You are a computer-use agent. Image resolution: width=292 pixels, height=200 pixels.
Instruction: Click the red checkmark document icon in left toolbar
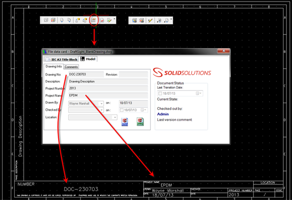coord(102,21)
